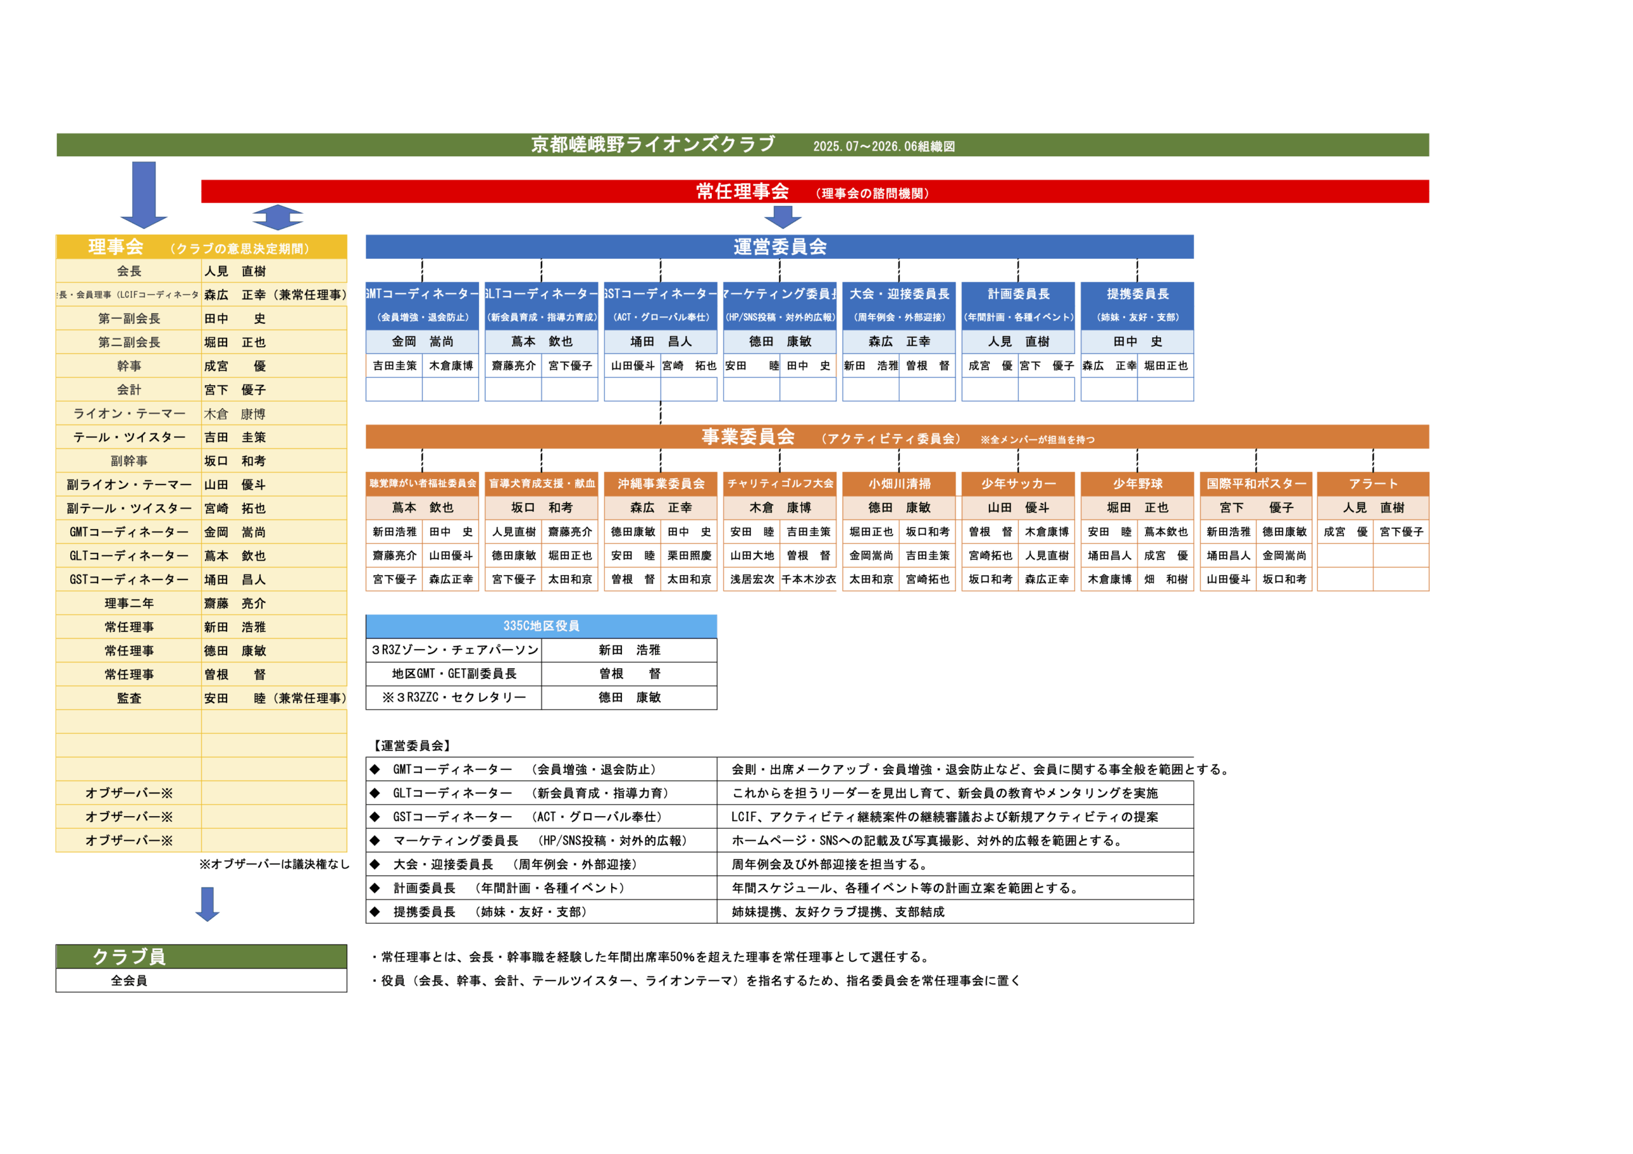Select the 335C地区役員 table header
Viewport: 1633px width, 1154px height.
coord(542,625)
